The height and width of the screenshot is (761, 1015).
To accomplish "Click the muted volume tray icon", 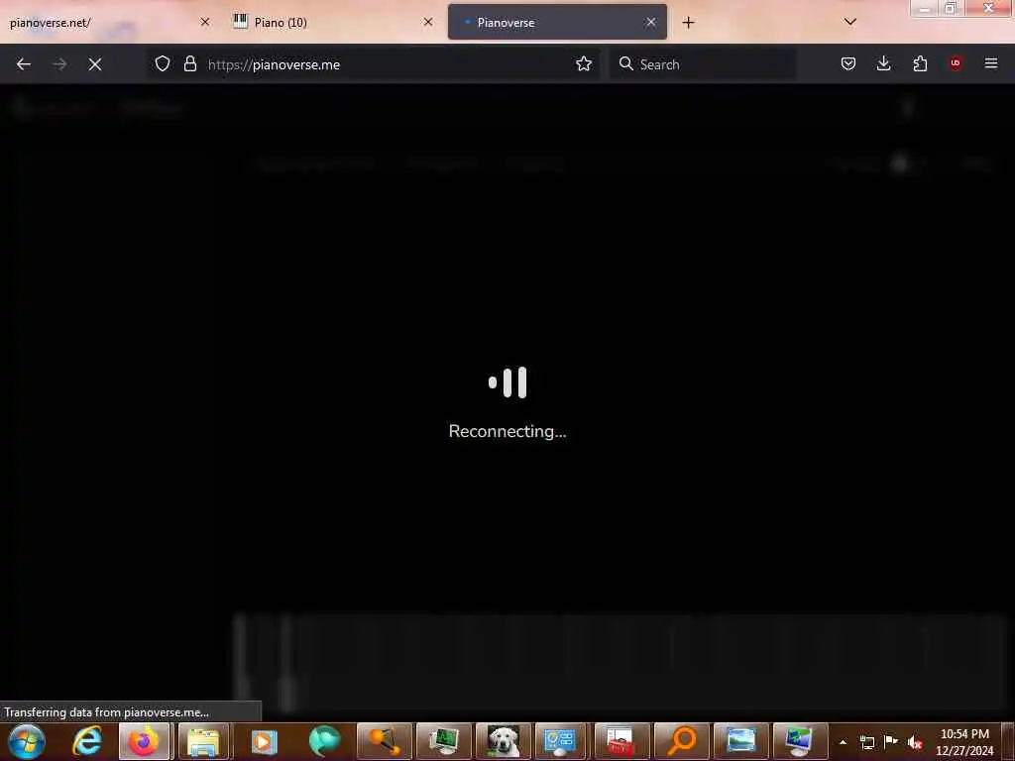I will click(x=915, y=742).
